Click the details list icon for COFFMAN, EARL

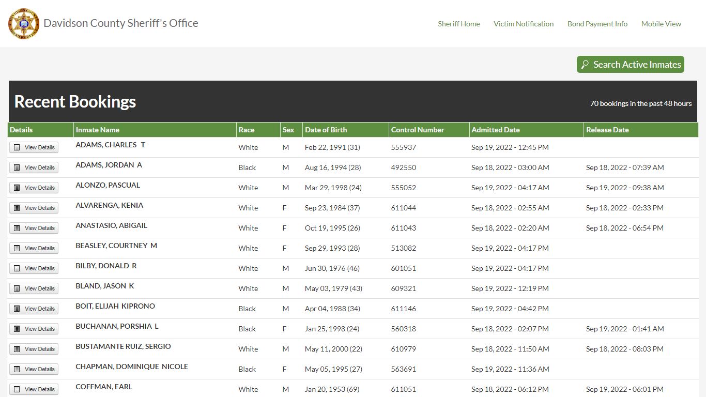coord(17,389)
